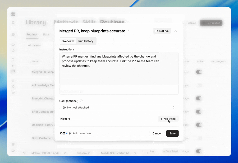Click the diamond icon next to Tessera
238x163 pixels.
(89, 153)
